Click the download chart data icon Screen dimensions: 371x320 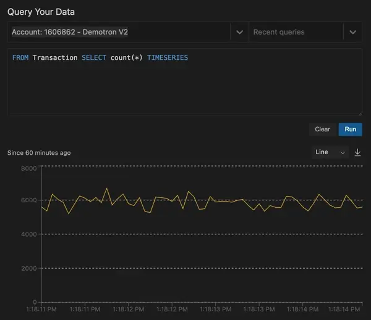click(357, 152)
